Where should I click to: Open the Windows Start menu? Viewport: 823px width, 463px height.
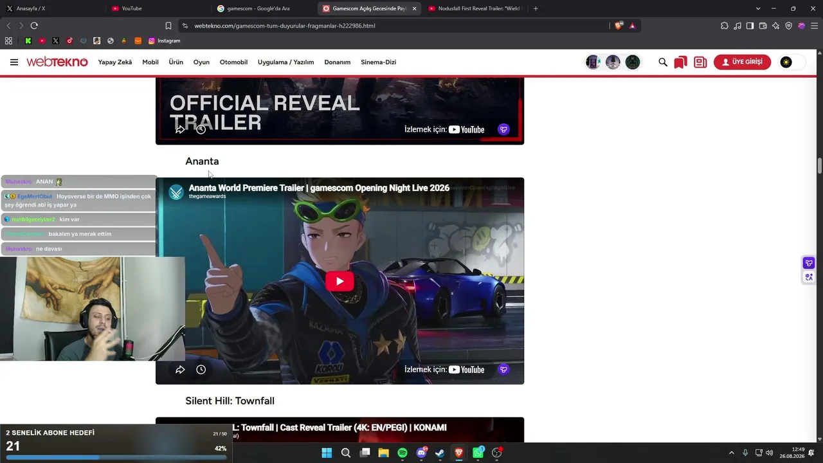pyautogui.click(x=327, y=453)
